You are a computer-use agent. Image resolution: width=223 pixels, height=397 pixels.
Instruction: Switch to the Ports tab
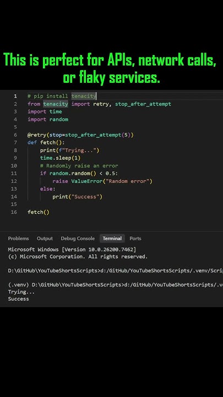135,239
